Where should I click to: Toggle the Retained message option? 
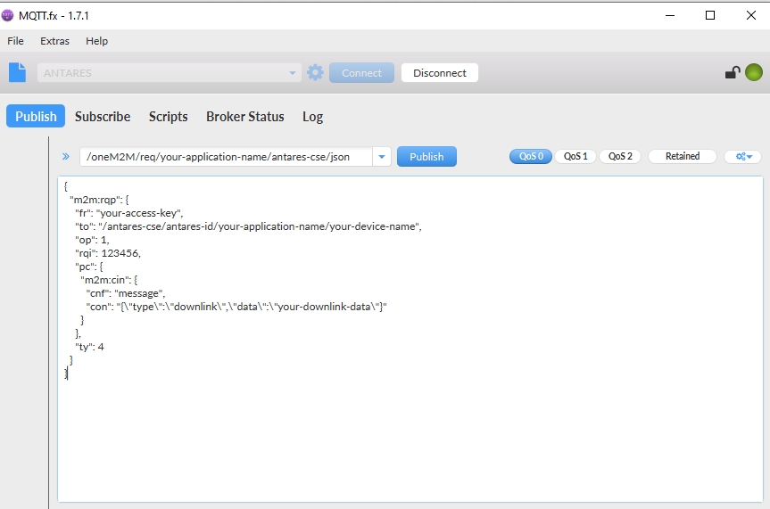(x=682, y=156)
